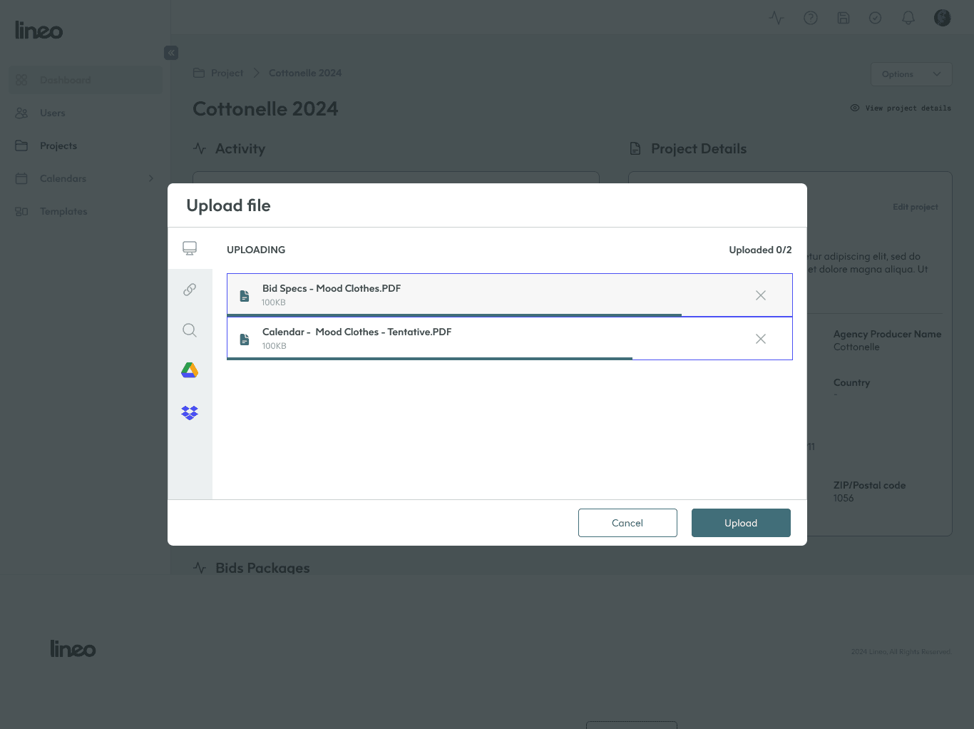
Task: Click the Upload button
Action: [x=741, y=523]
